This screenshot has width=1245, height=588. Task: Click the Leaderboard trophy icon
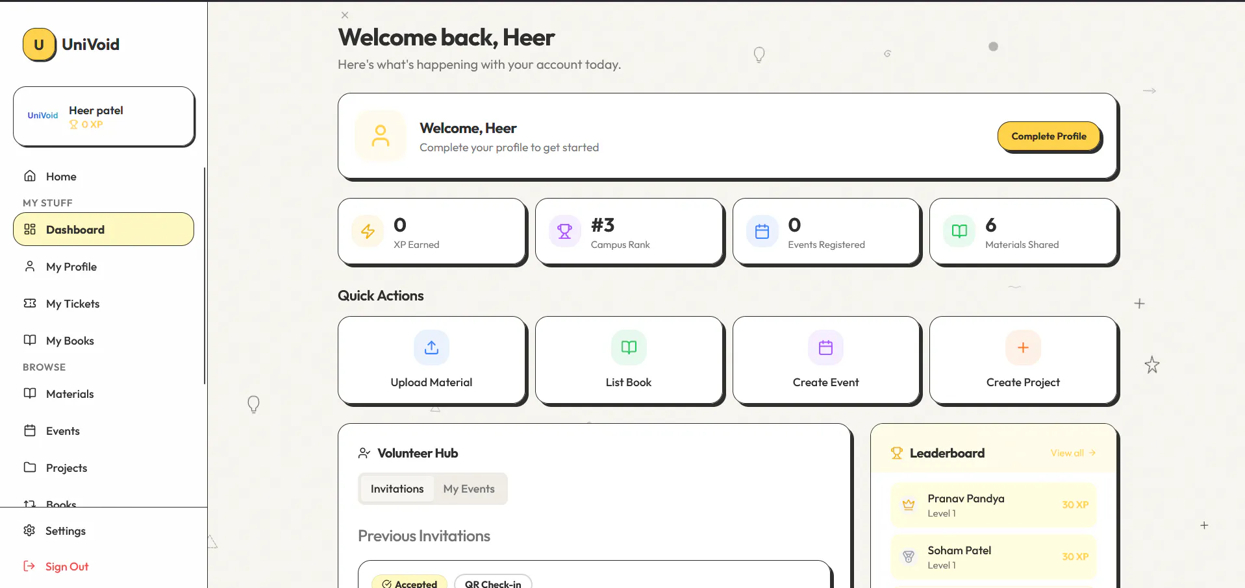tap(897, 453)
